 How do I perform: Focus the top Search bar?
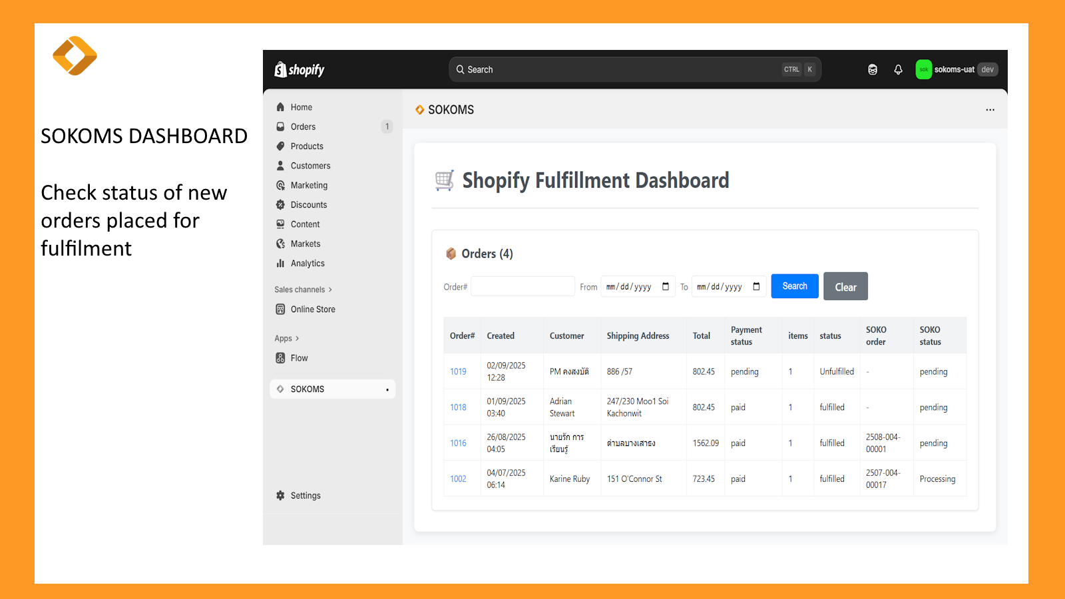click(x=619, y=69)
